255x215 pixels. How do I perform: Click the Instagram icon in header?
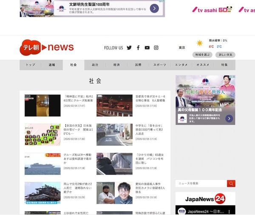click(x=156, y=48)
